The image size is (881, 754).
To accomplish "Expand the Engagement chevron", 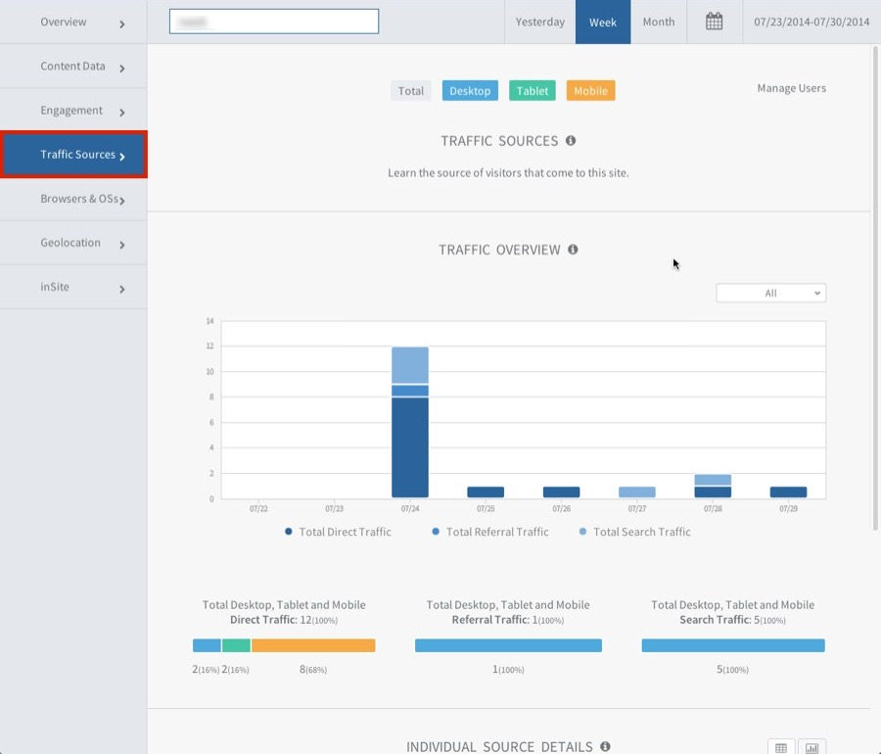I will 122,113.
